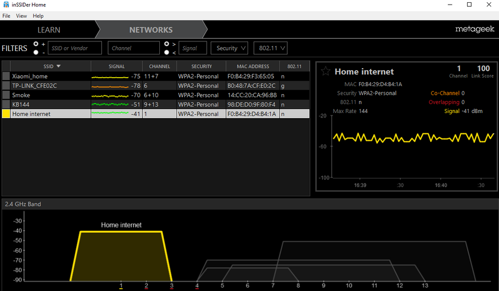
Task: Open the 802.11 filter dropdown
Action: 270,48
